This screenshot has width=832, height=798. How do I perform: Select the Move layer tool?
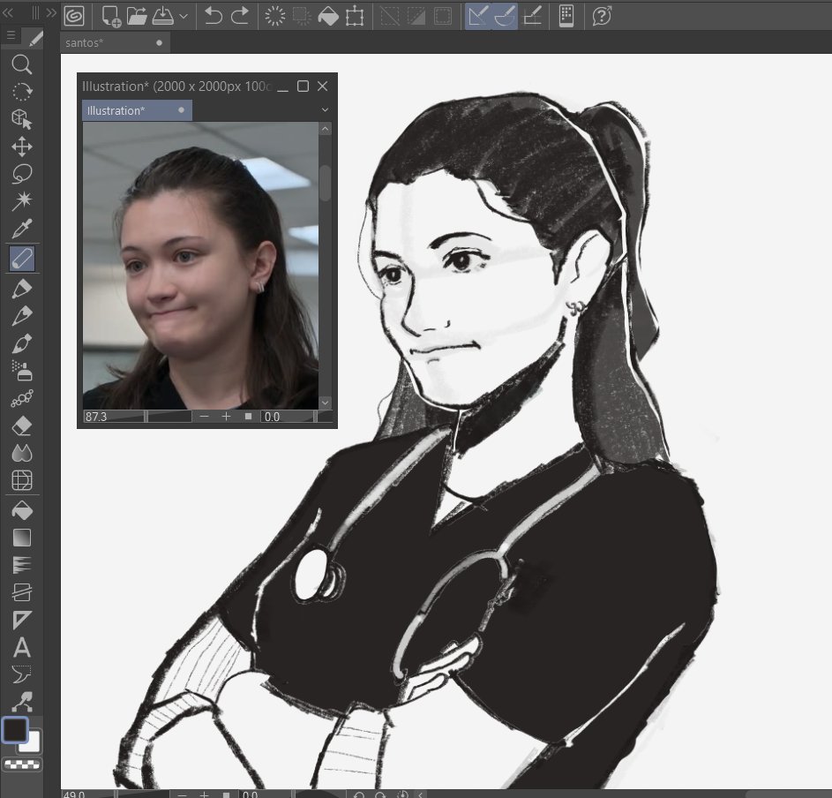22,147
